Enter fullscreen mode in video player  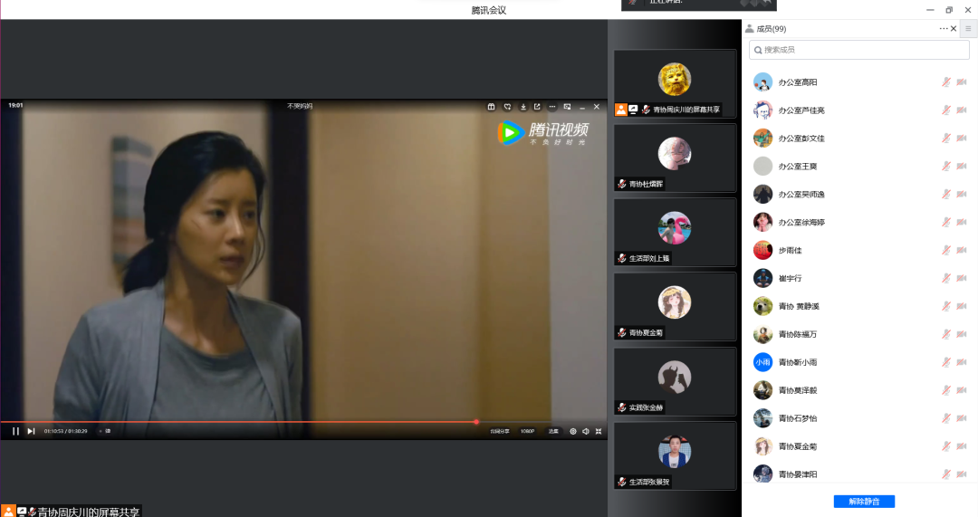599,431
